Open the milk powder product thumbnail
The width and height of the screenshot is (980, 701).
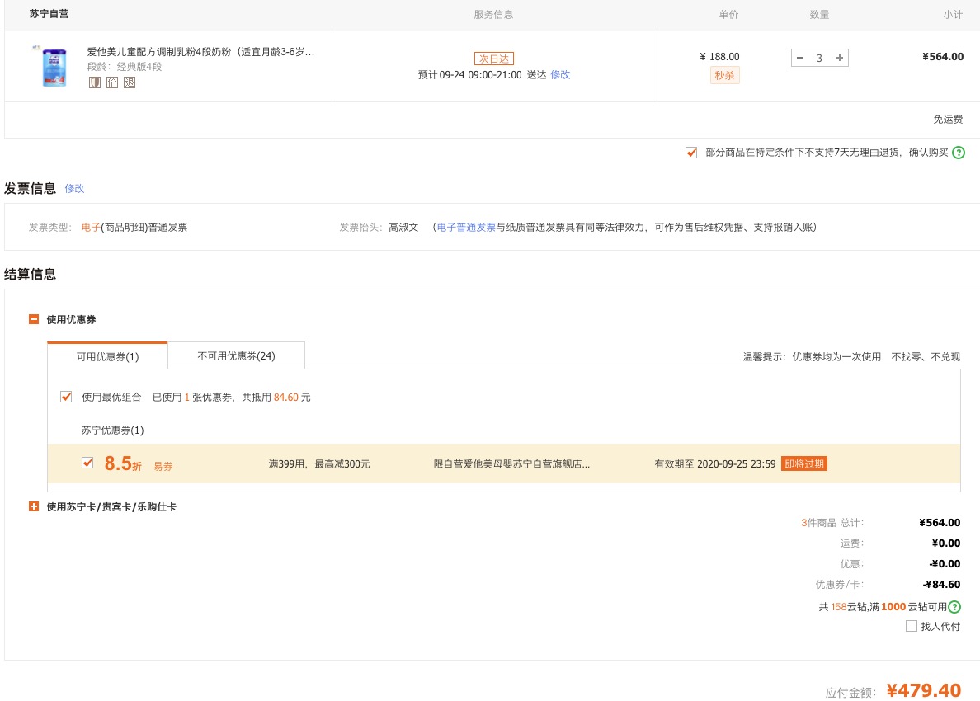click(x=54, y=66)
